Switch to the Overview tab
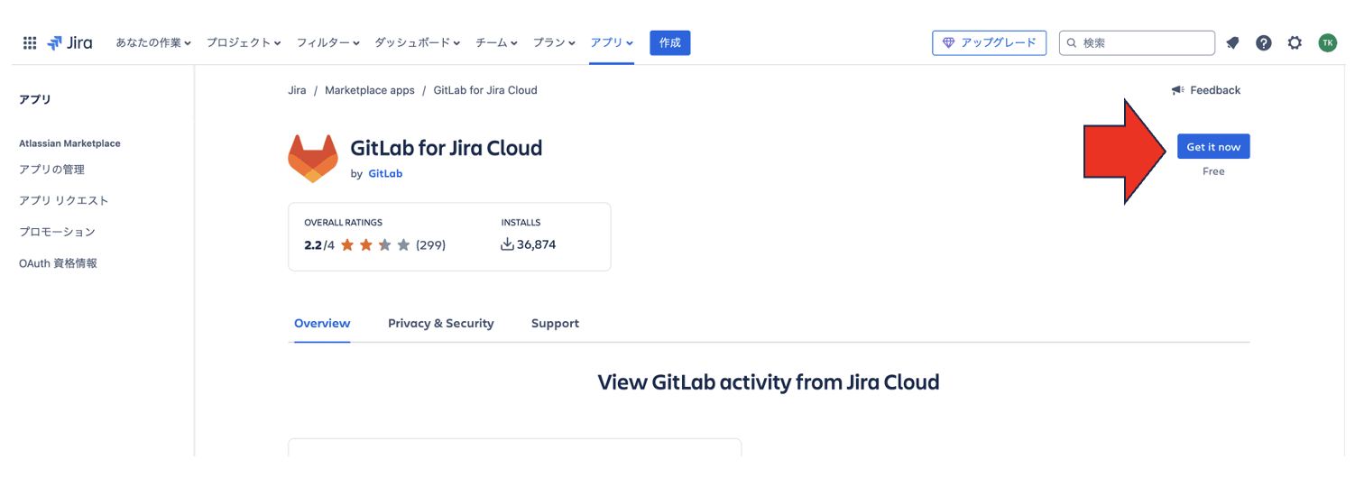The width and height of the screenshot is (1355, 478). pyautogui.click(x=322, y=323)
